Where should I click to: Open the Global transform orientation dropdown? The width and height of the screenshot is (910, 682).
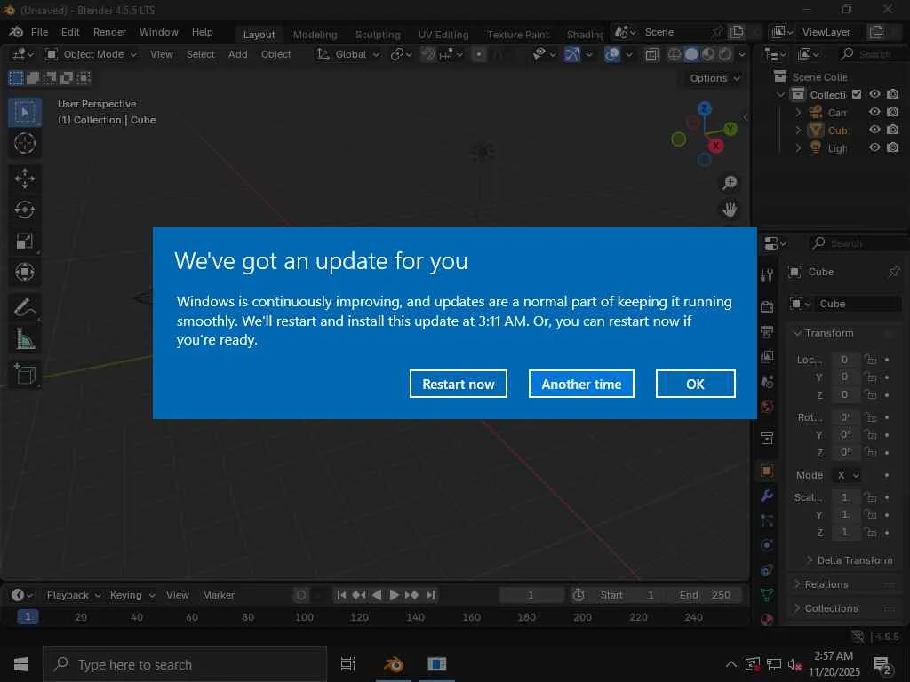click(x=347, y=54)
